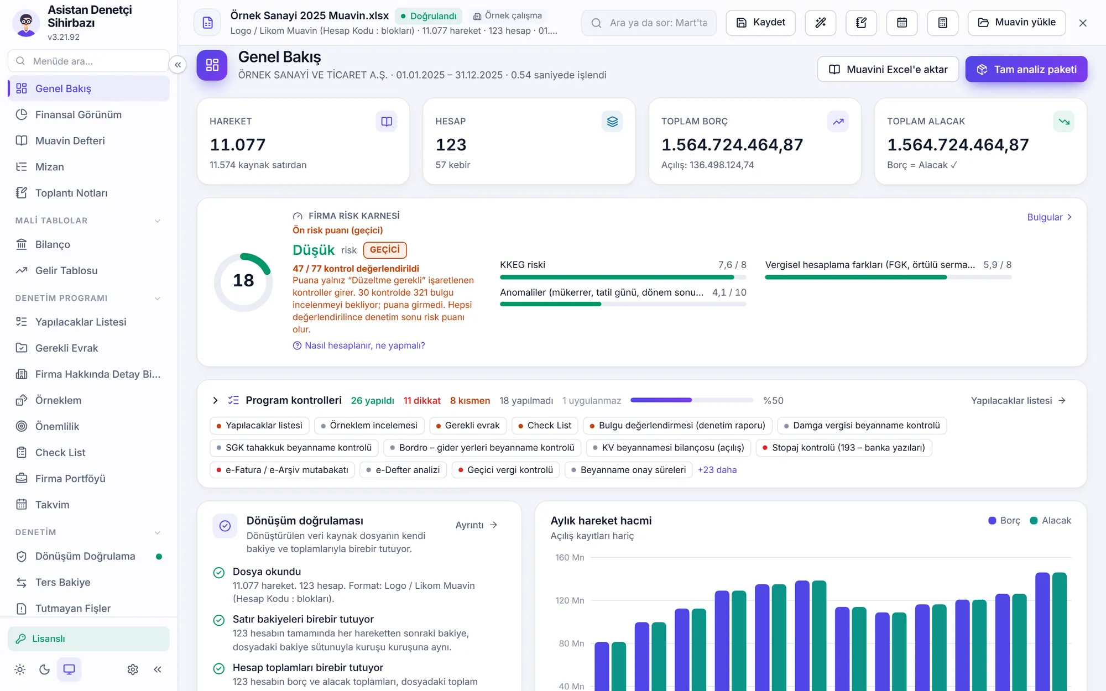Open the calculator icon in top toolbar

943,23
